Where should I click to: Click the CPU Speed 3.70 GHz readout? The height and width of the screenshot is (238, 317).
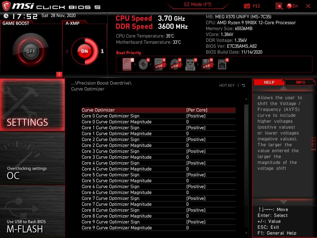tap(150, 18)
